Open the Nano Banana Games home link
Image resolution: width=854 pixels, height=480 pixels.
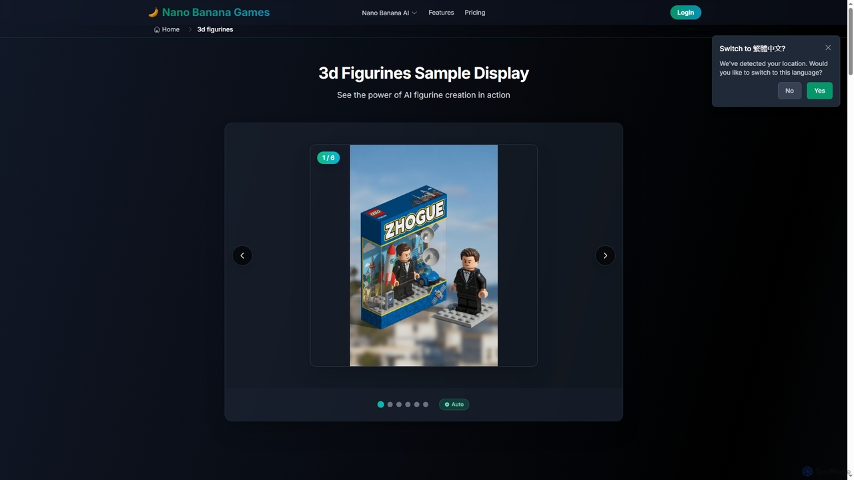coord(209,12)
